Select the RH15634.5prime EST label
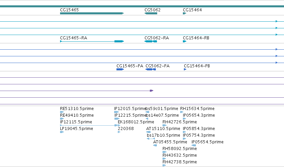This screenshot has height=167, width=284. (x=197, y=109)
